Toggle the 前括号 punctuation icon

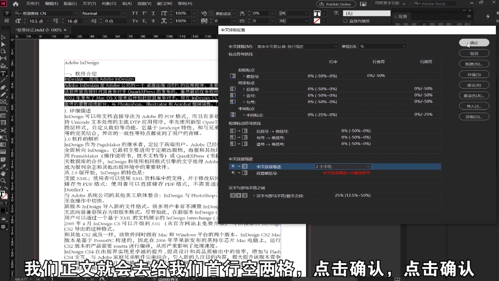233,76
